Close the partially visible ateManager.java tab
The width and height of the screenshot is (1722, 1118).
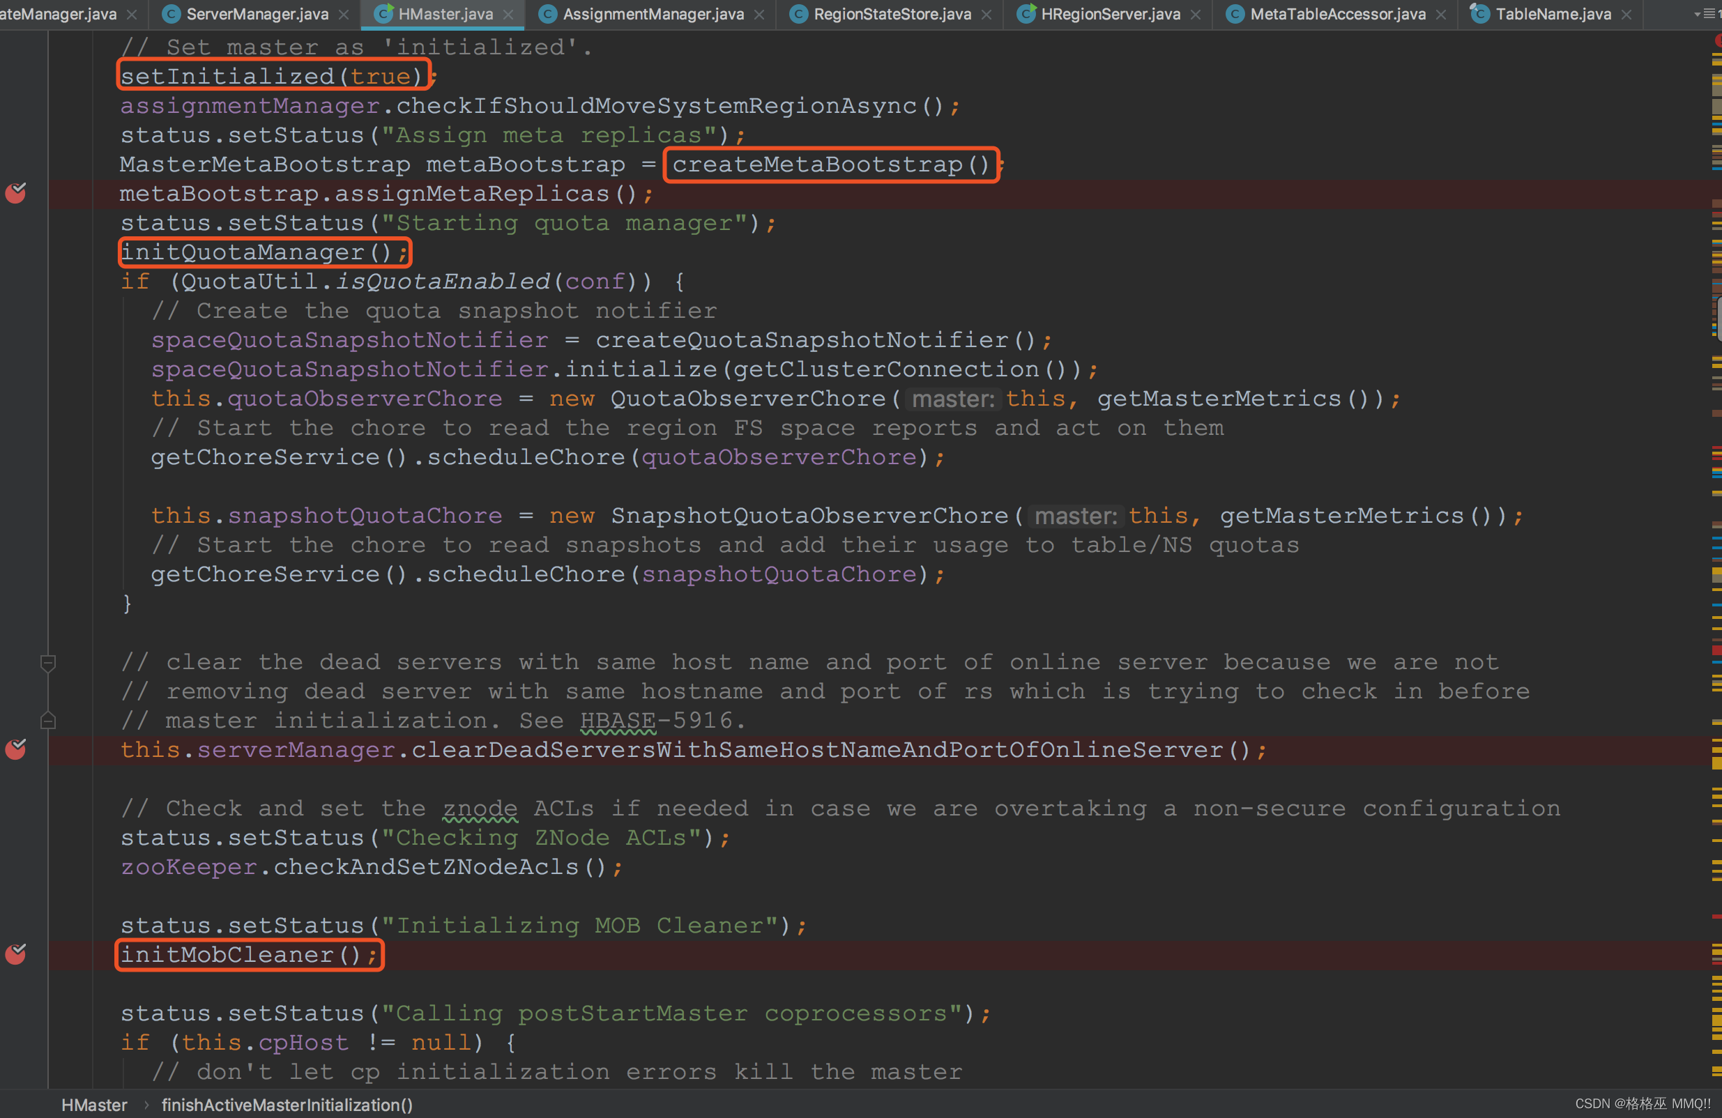(x=132, y=15)
